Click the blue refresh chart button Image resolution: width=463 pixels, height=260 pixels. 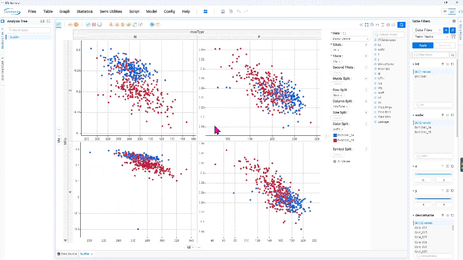tap(401, 25)
